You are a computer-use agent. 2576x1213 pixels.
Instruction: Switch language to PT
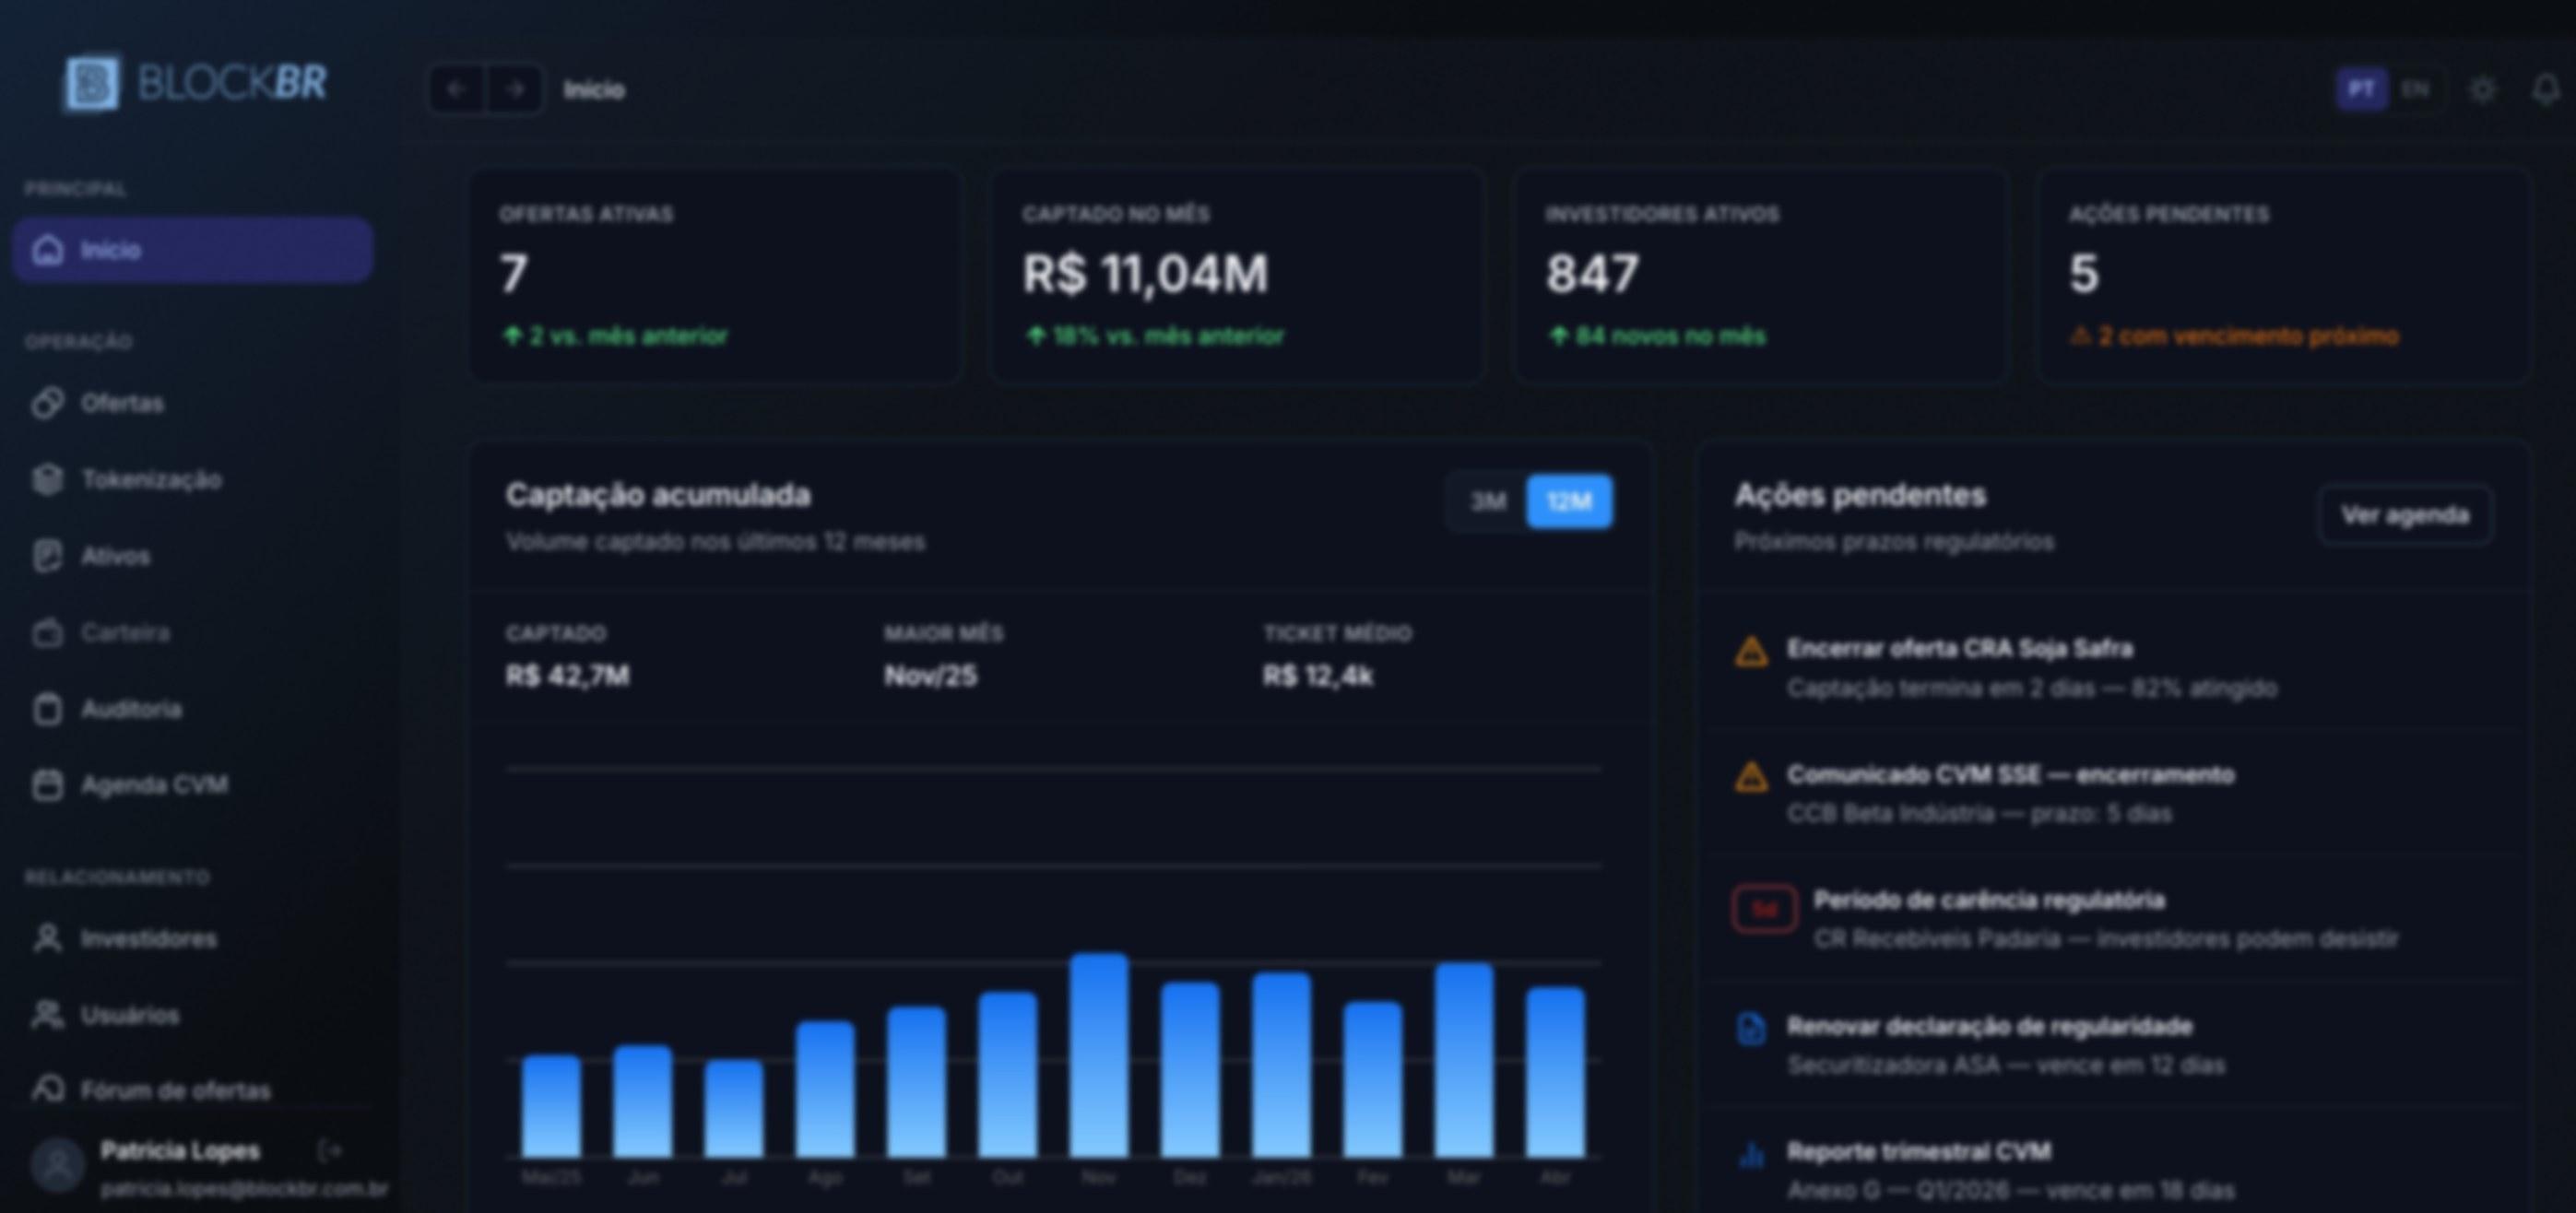2362,90
